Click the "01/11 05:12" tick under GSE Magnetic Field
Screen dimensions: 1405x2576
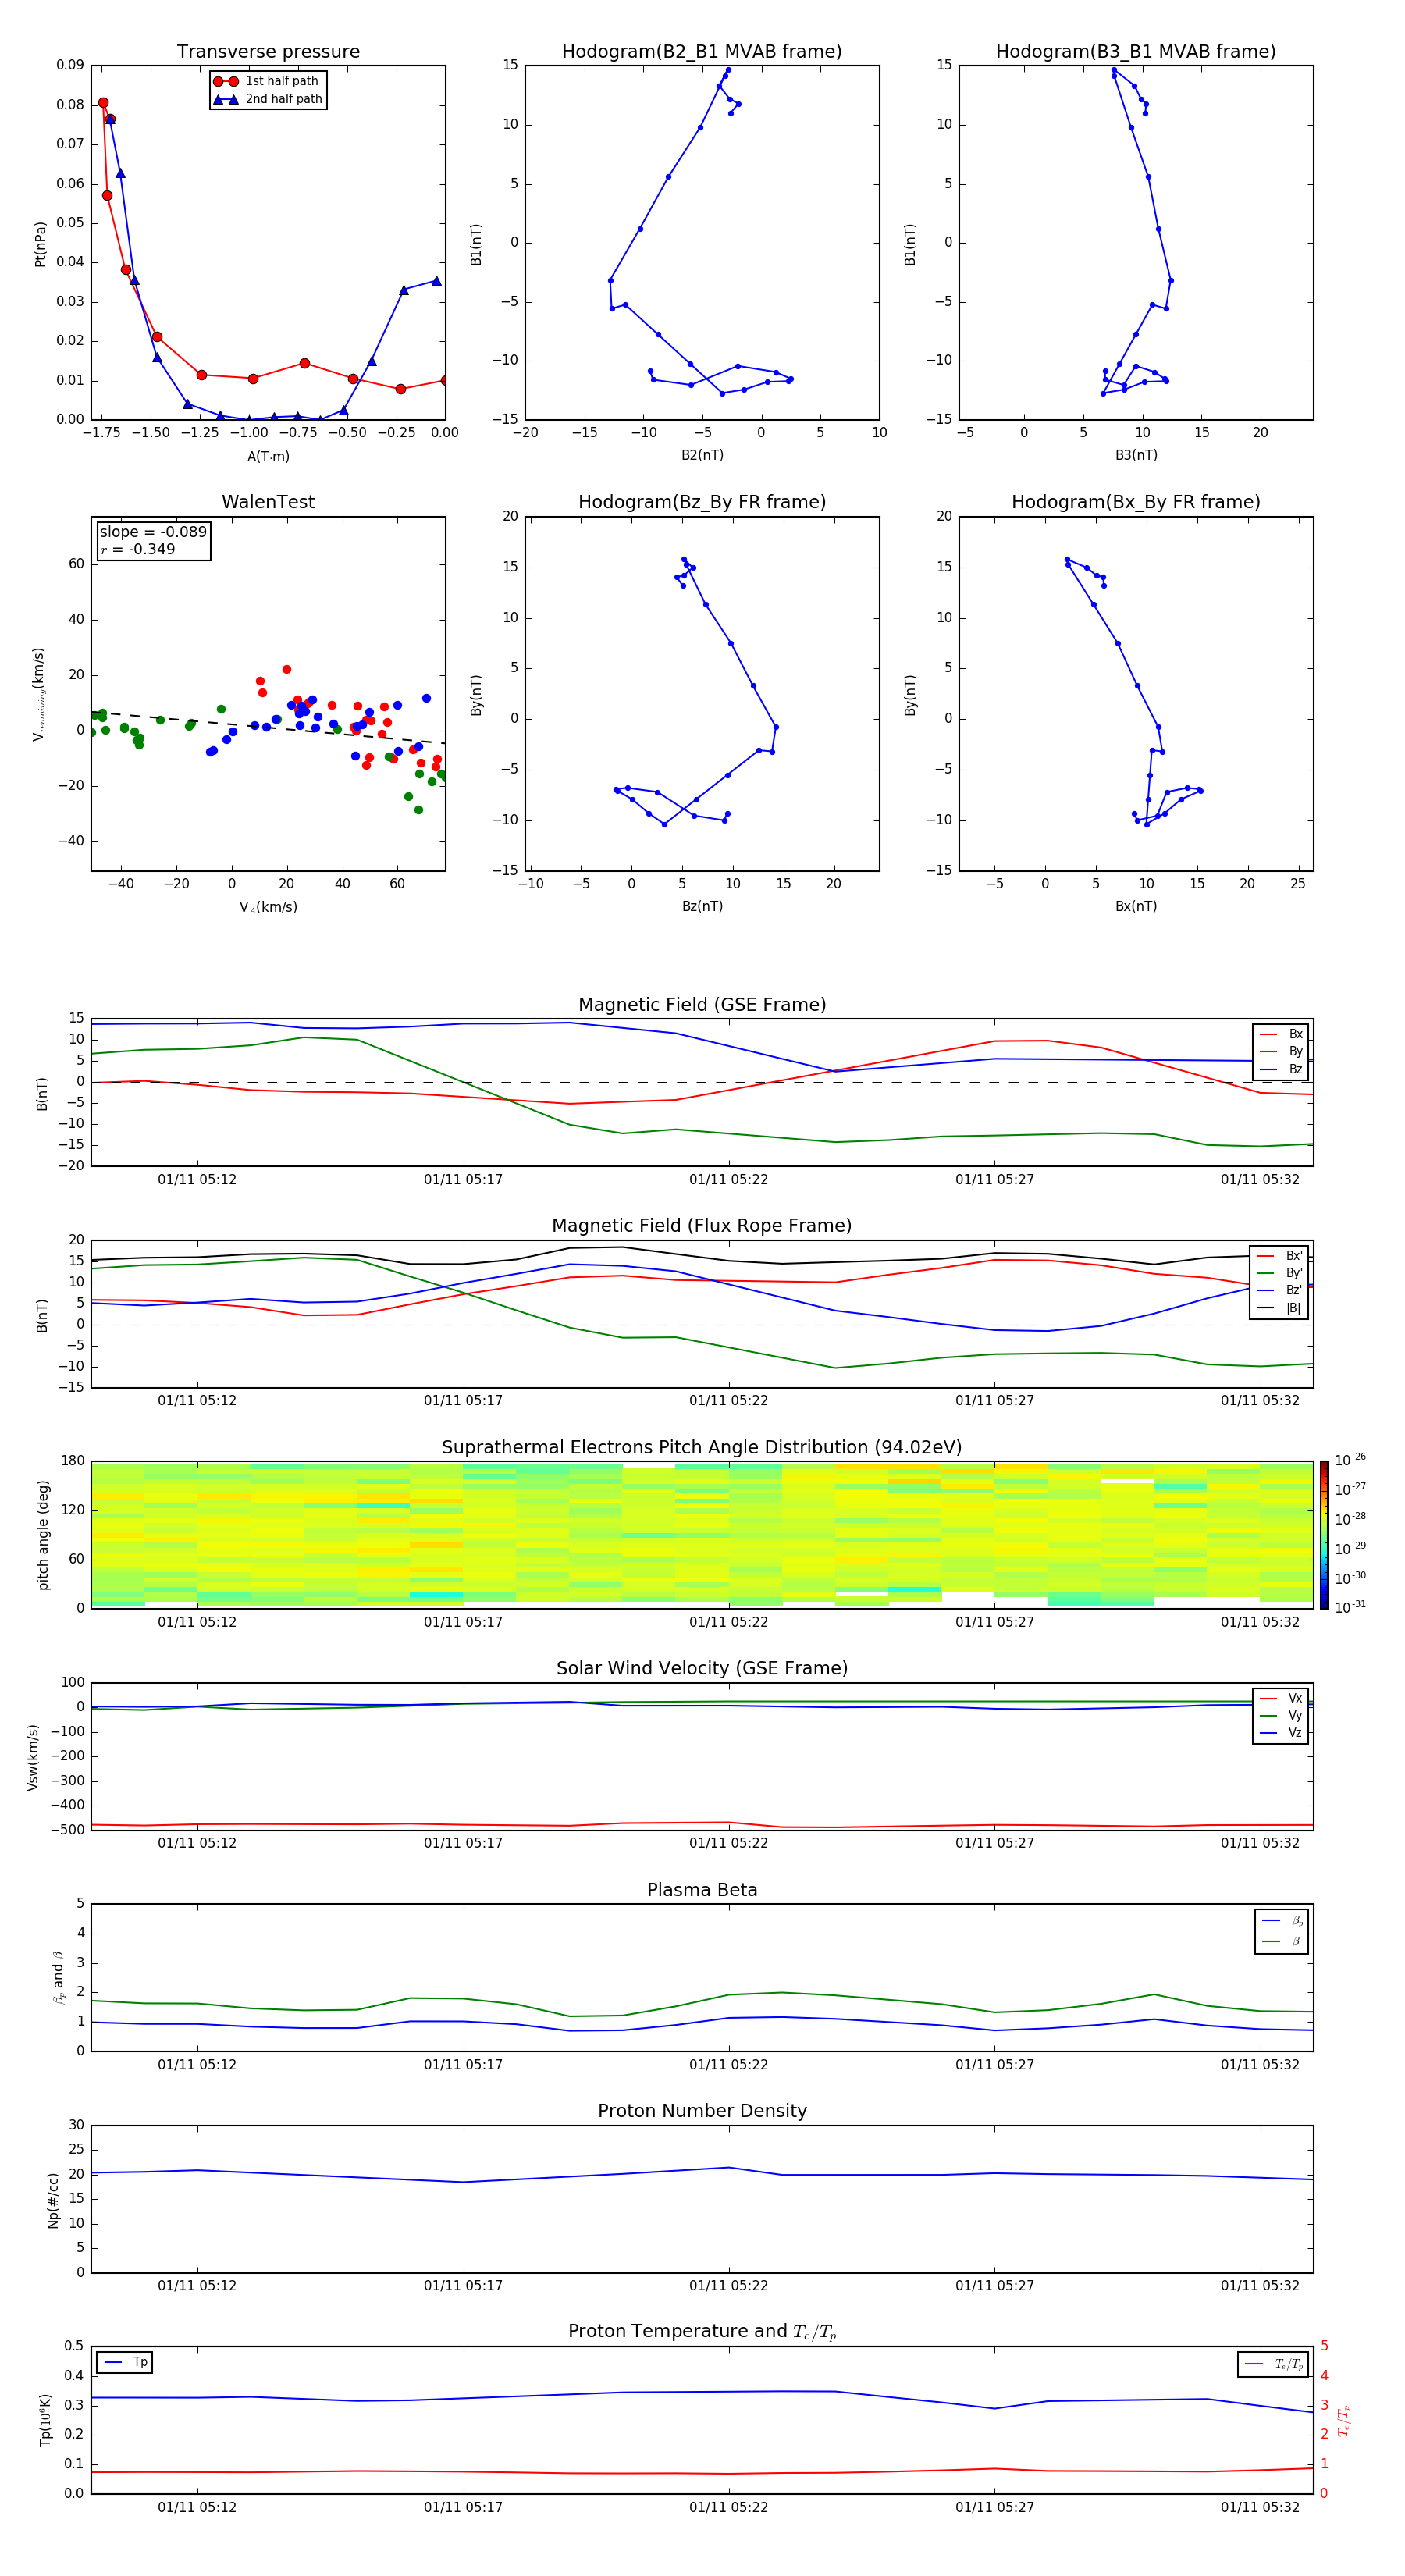(197, 1180)
